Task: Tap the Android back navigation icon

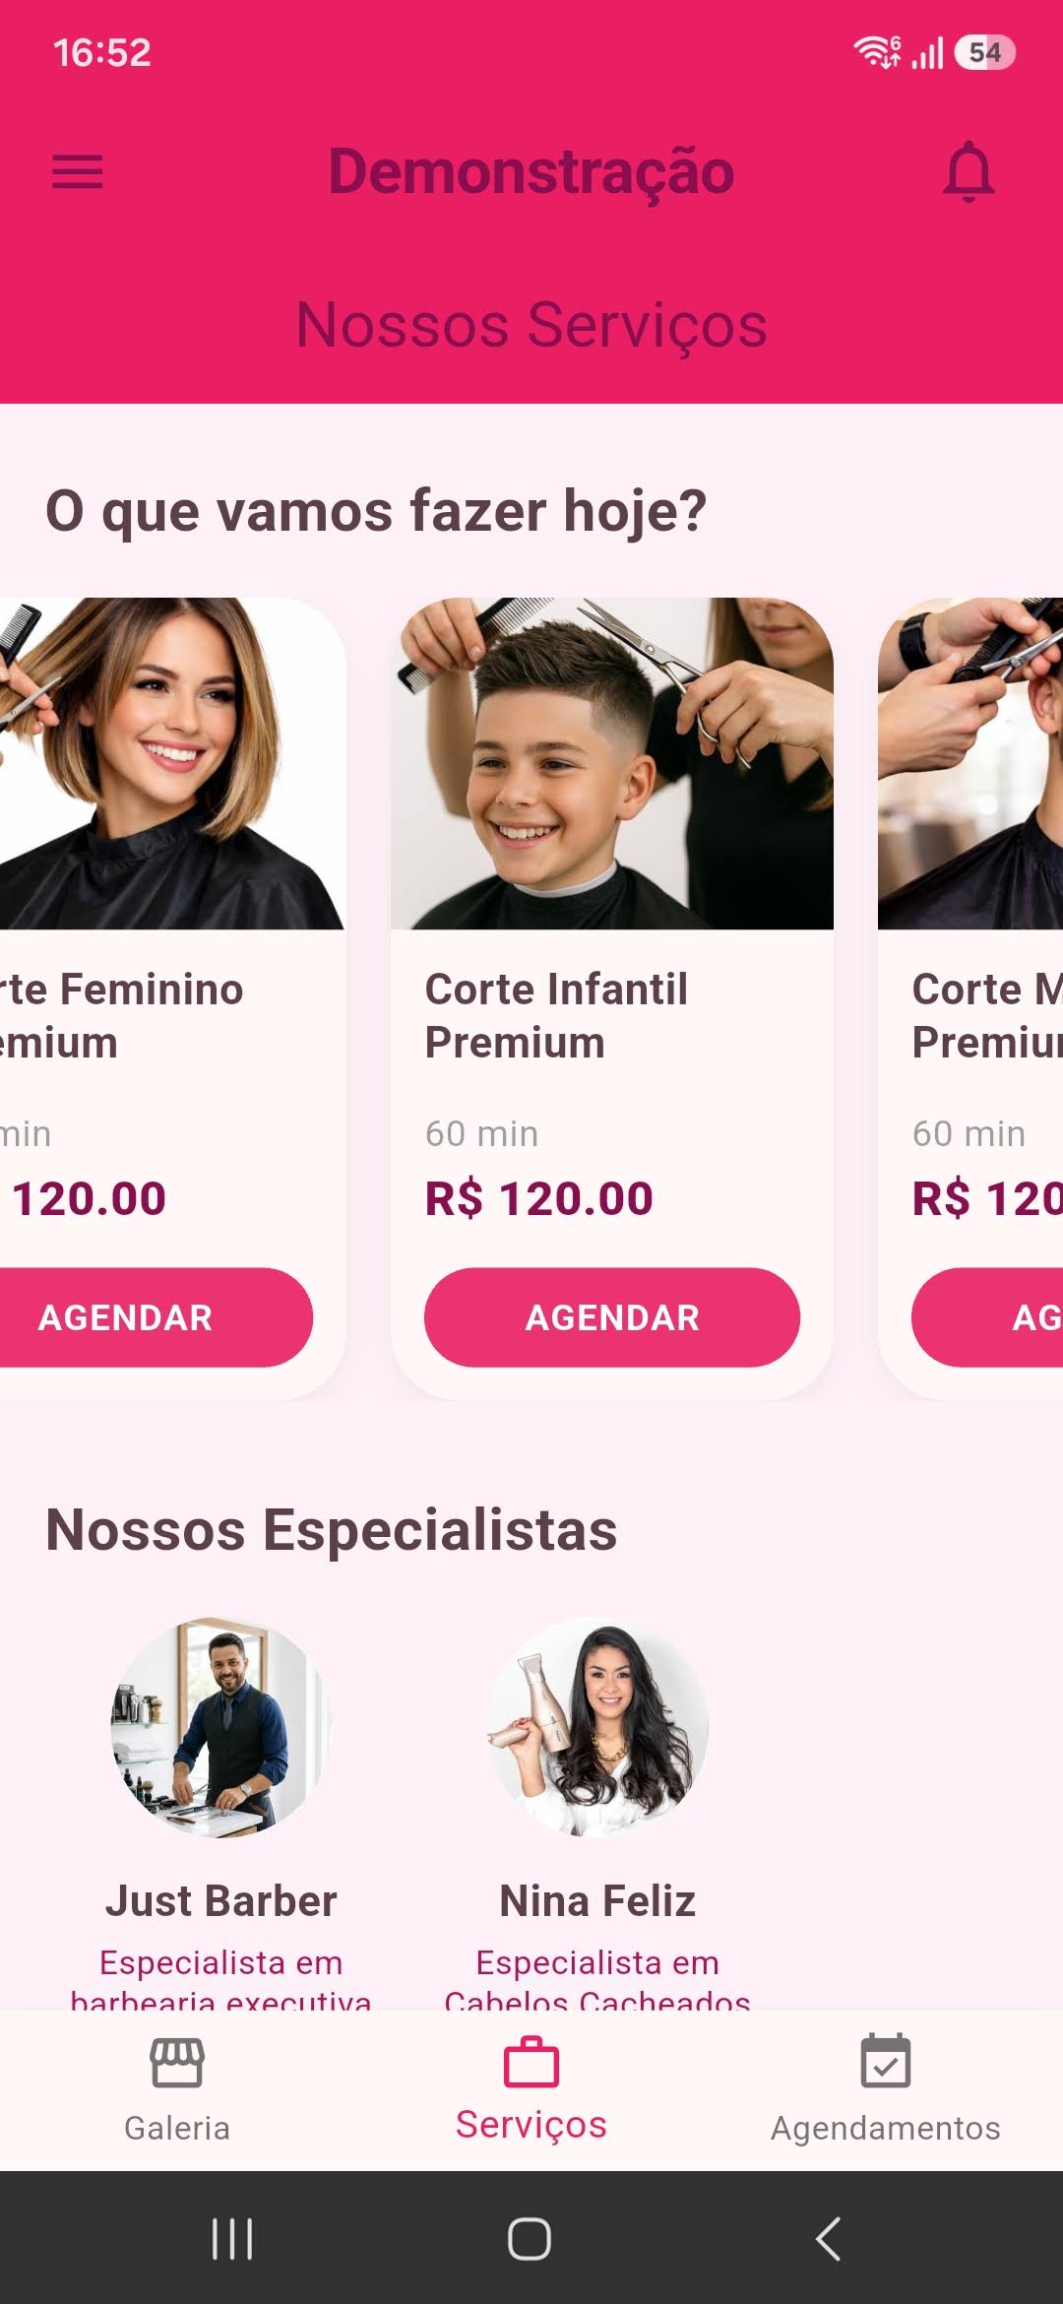Action: pyautogui.click(x=829, y=2238)
